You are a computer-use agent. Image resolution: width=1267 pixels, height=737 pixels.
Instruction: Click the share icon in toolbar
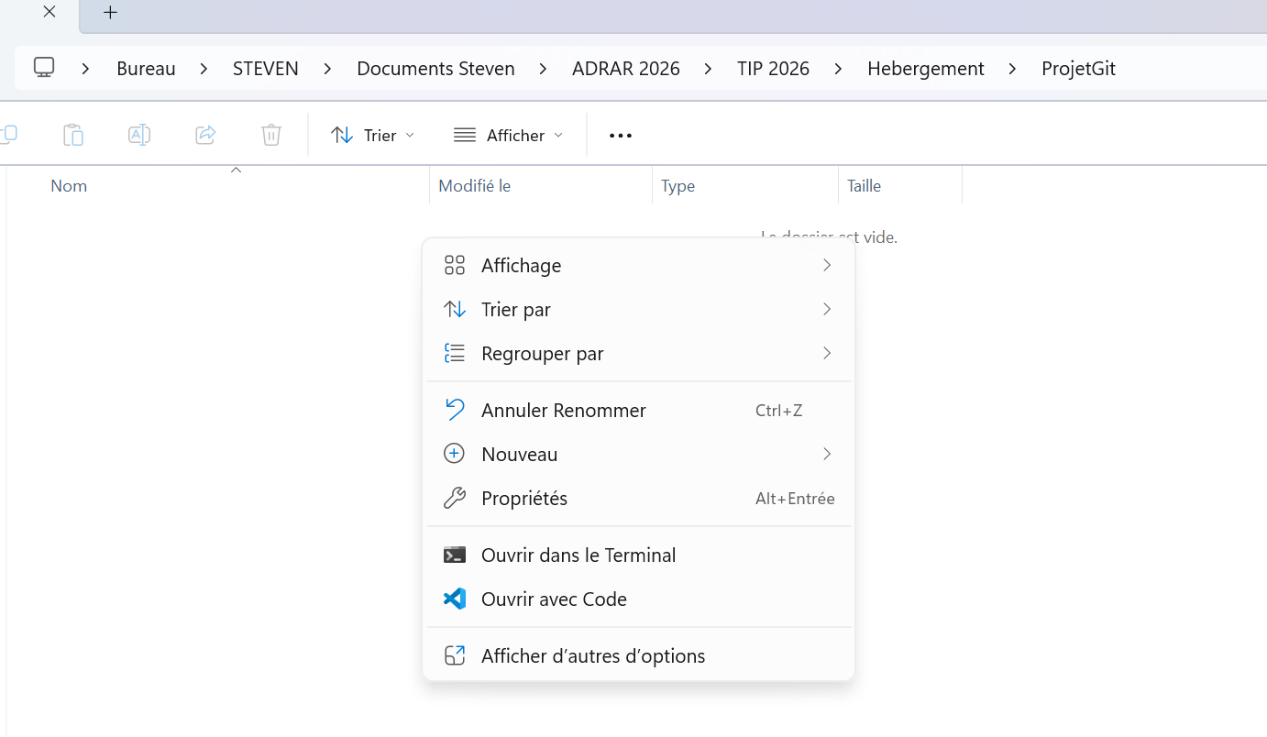point(205,135)
